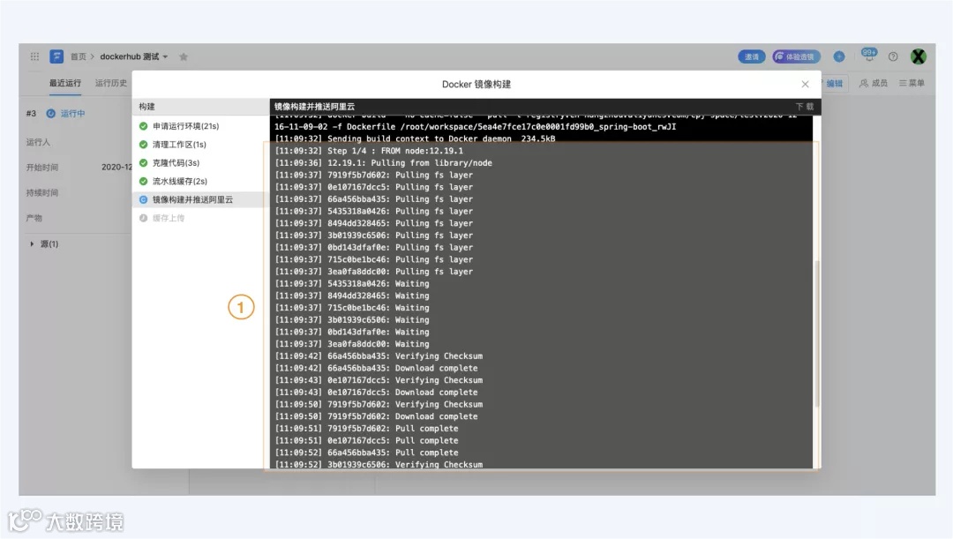This screenshot has height=539, width=953.
Task: Go to 首页 breadcrumb link
Action: click(x=79, y=56)
